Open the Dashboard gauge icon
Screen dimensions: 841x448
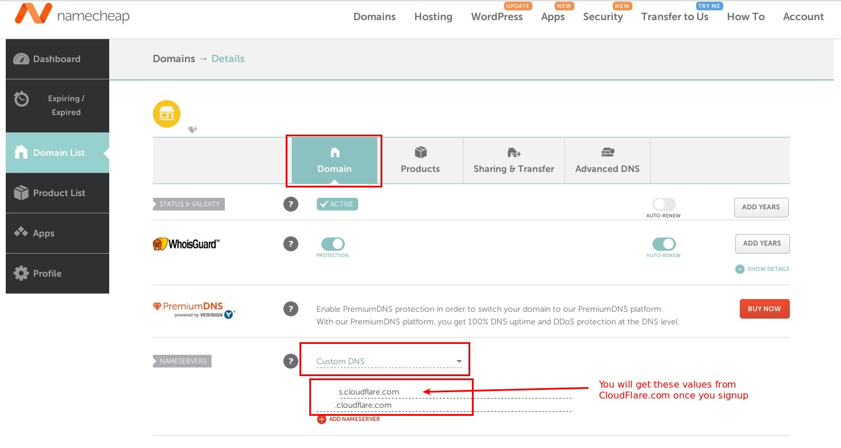coord(21,59)
